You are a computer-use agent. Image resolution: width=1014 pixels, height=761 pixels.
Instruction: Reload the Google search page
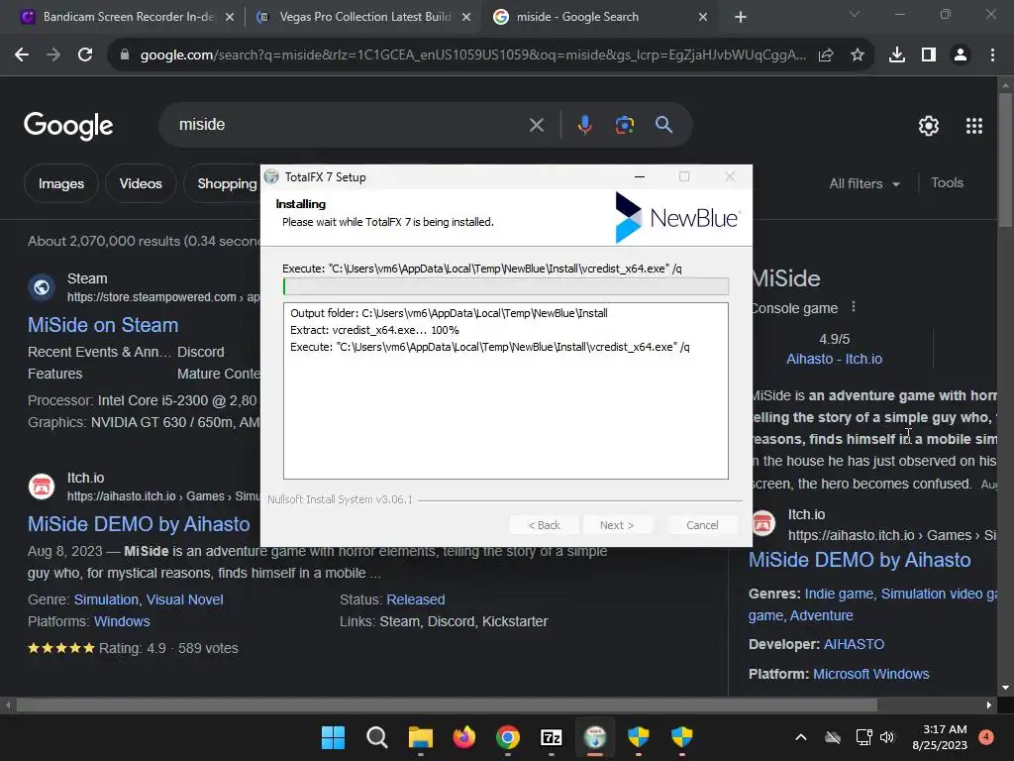(x=85, y=55)
